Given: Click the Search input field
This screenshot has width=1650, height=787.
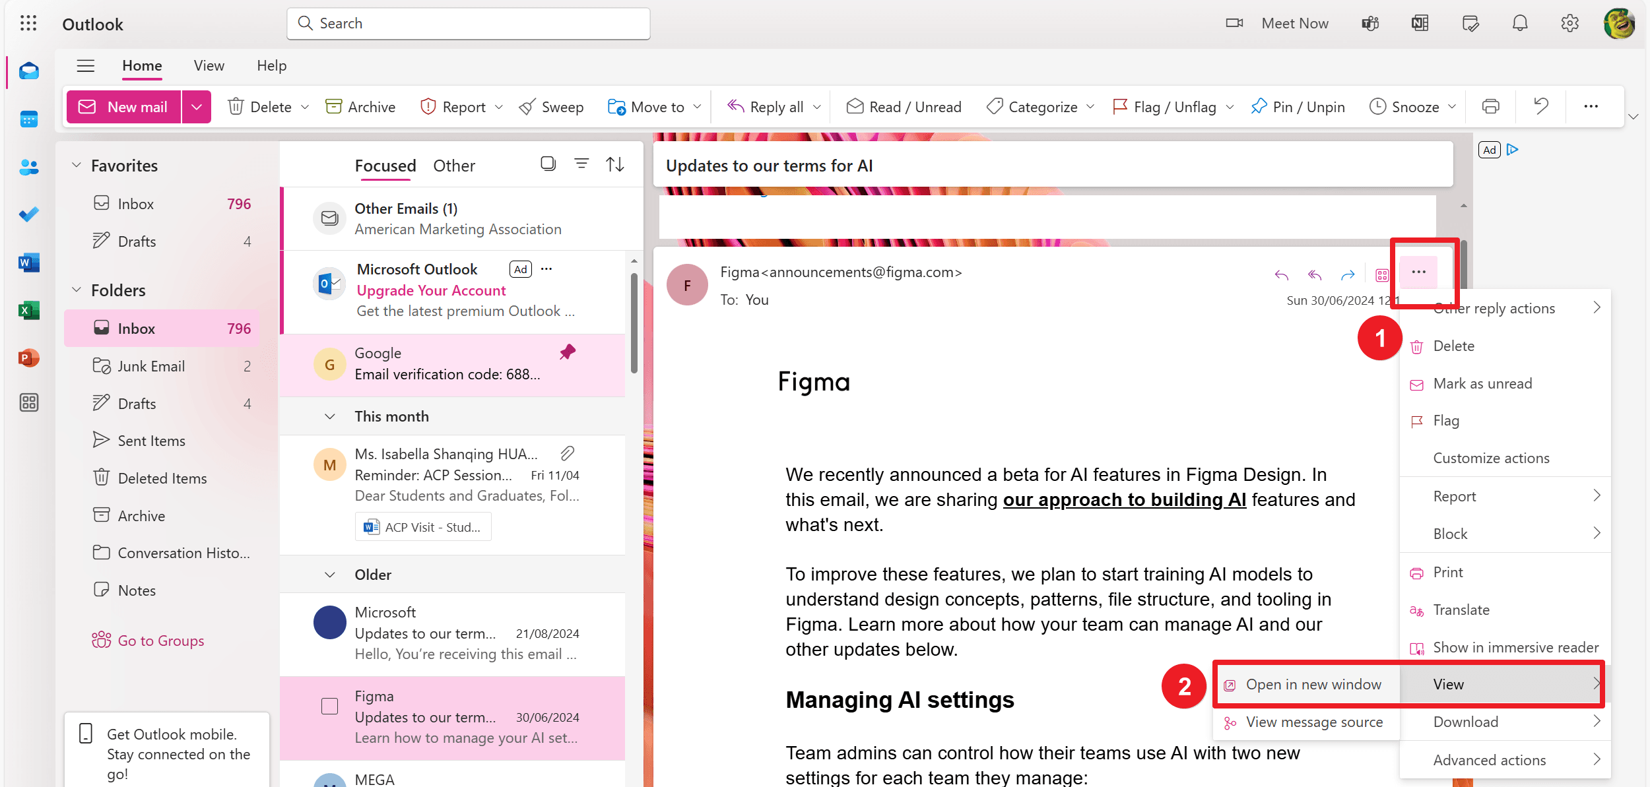Looking at the screenshot, I should (x=469, y=24).
